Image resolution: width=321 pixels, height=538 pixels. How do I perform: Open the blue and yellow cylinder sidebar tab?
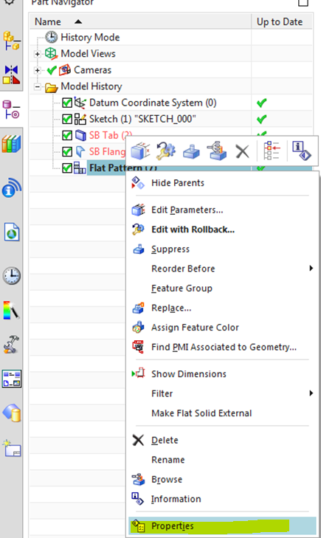[11, 412]
